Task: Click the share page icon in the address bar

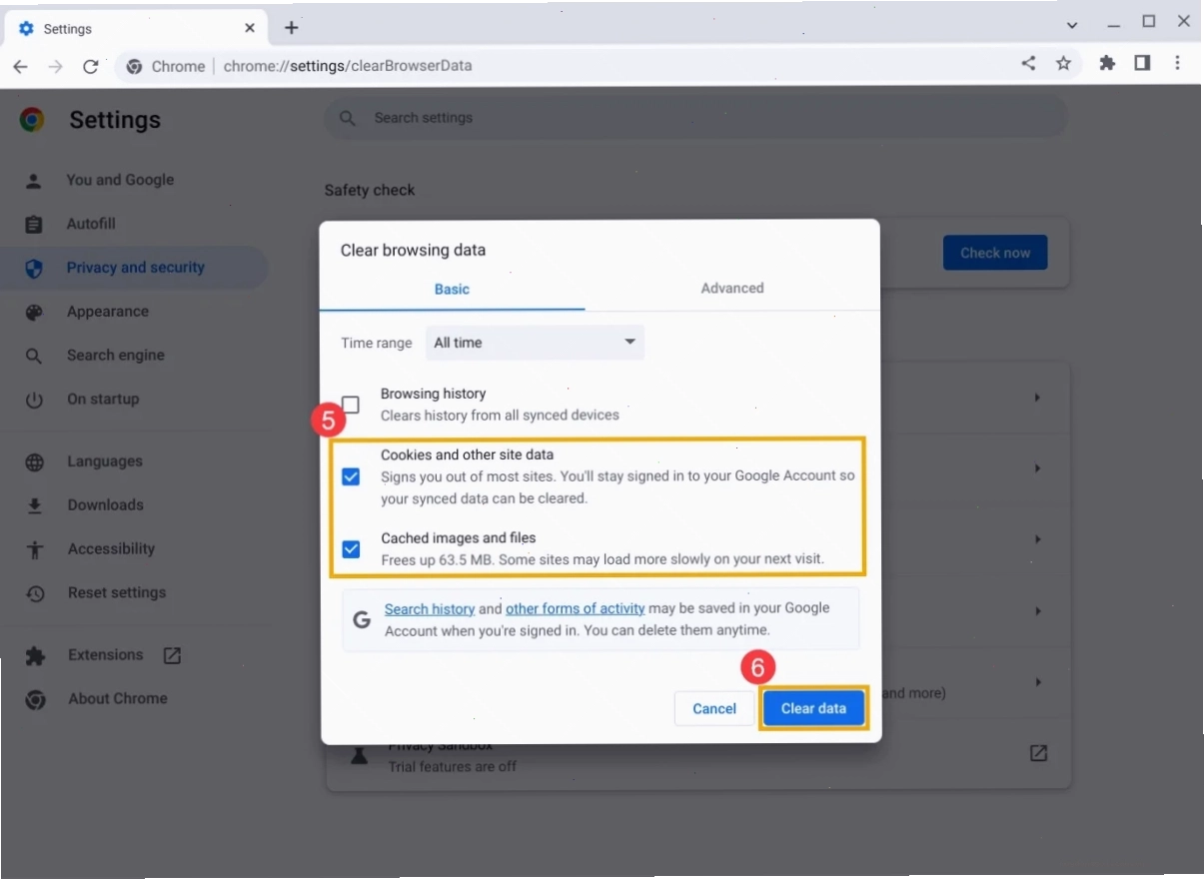Action: [1028, 64]
